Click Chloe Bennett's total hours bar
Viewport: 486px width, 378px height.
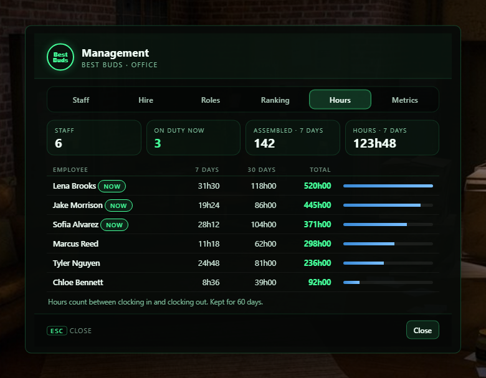(x=388, y=282)
